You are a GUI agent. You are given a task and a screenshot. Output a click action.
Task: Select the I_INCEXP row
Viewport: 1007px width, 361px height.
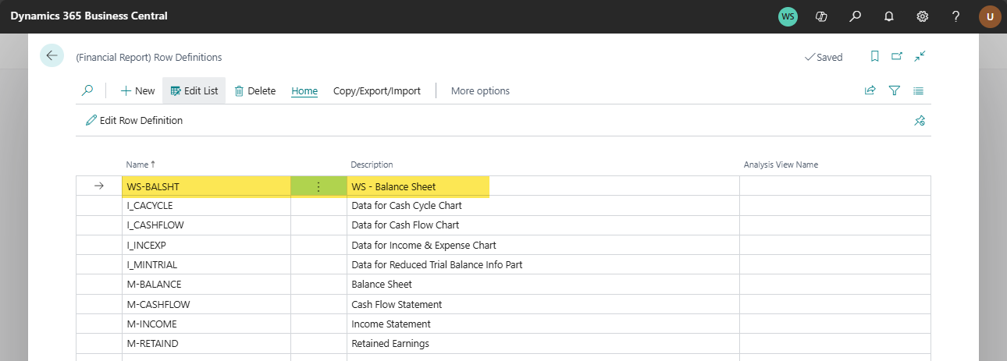pos(503,245)
